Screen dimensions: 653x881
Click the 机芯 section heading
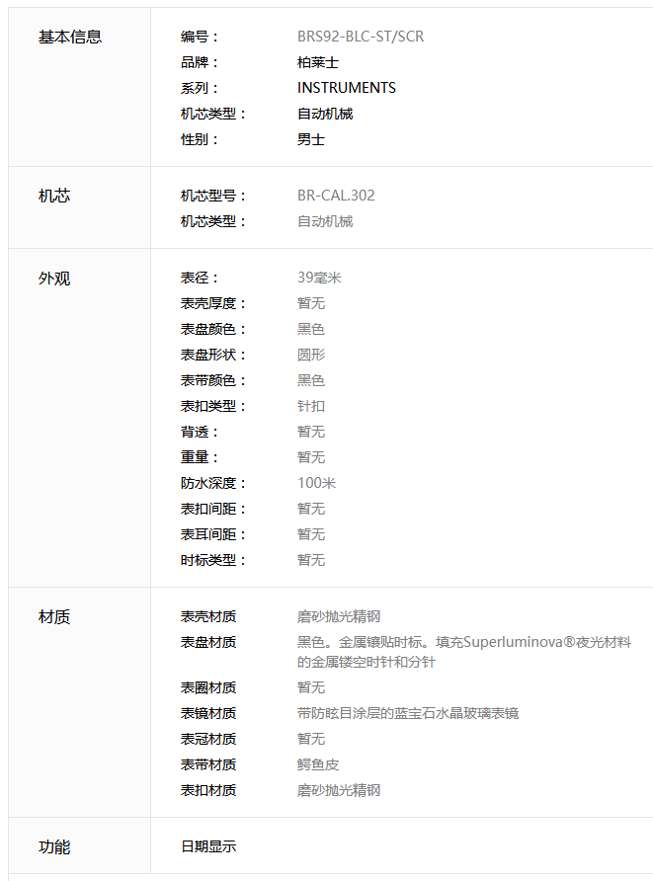(x=54, y=197)
